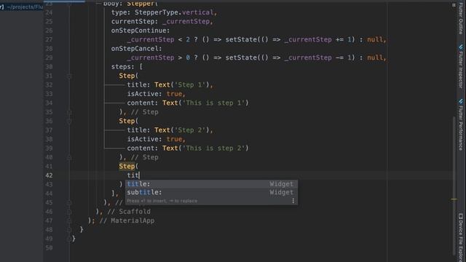Click 'steps: [' on line 30
Image resolution: width=466 pixels, height=262 pixels.
point(127,67)
